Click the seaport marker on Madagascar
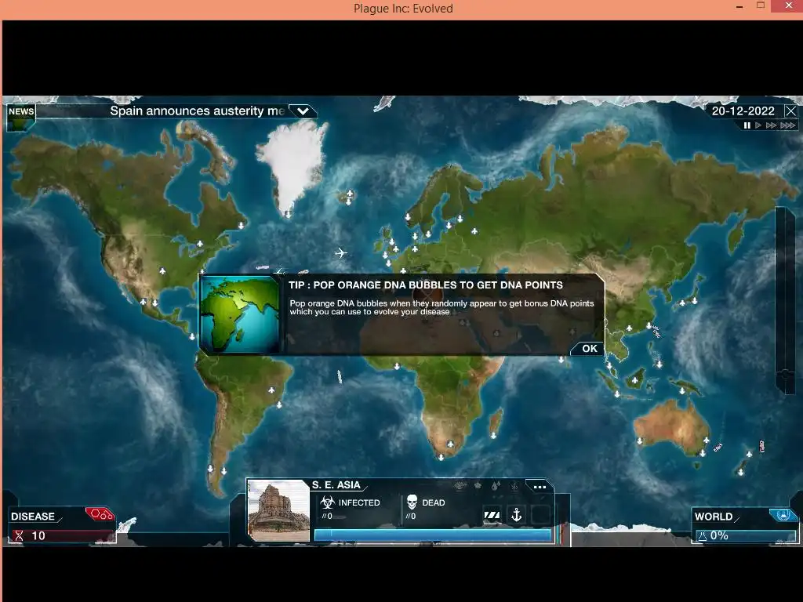This screenshot has height=602, width=803. [x=493, y=436]
